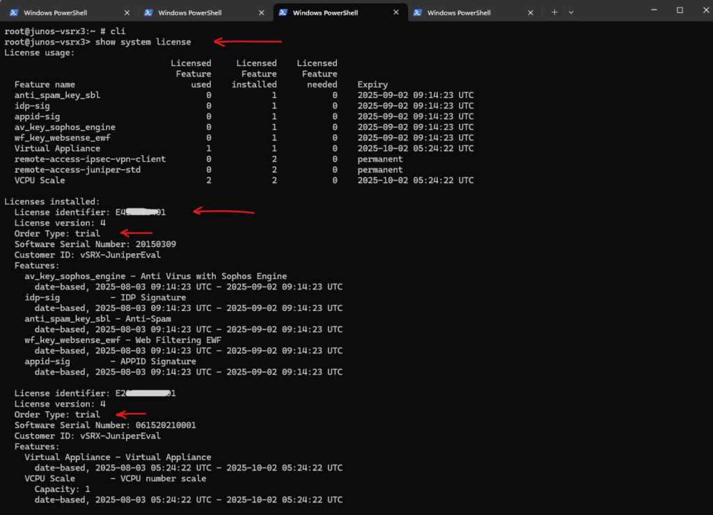Expand the new-tab profile dropdown chevron
The width and height of the screenshot is (713, 515).
coord(571,13)
